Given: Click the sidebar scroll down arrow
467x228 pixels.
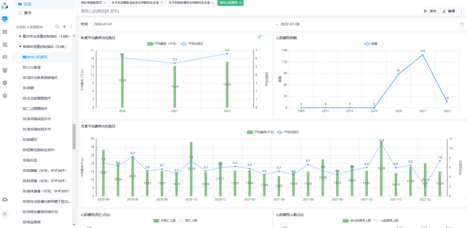Looking at the screenshot, I should (74, 225).
